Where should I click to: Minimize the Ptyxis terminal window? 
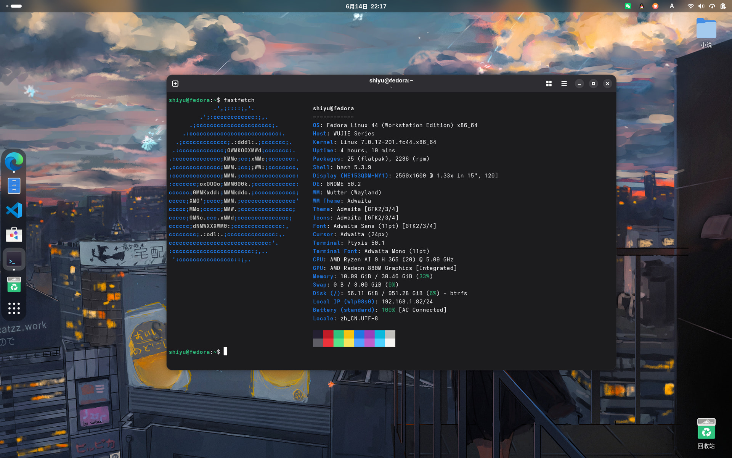click(579, 84)
